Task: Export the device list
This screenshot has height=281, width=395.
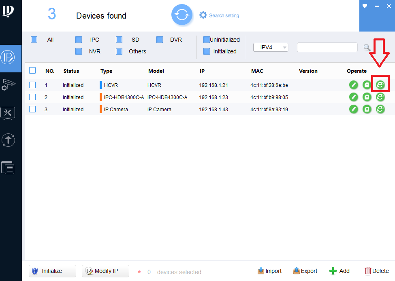Action: tap(305, 271)
